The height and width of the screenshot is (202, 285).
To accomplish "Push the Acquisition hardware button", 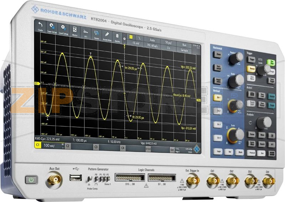I will [x=218, y=81].
